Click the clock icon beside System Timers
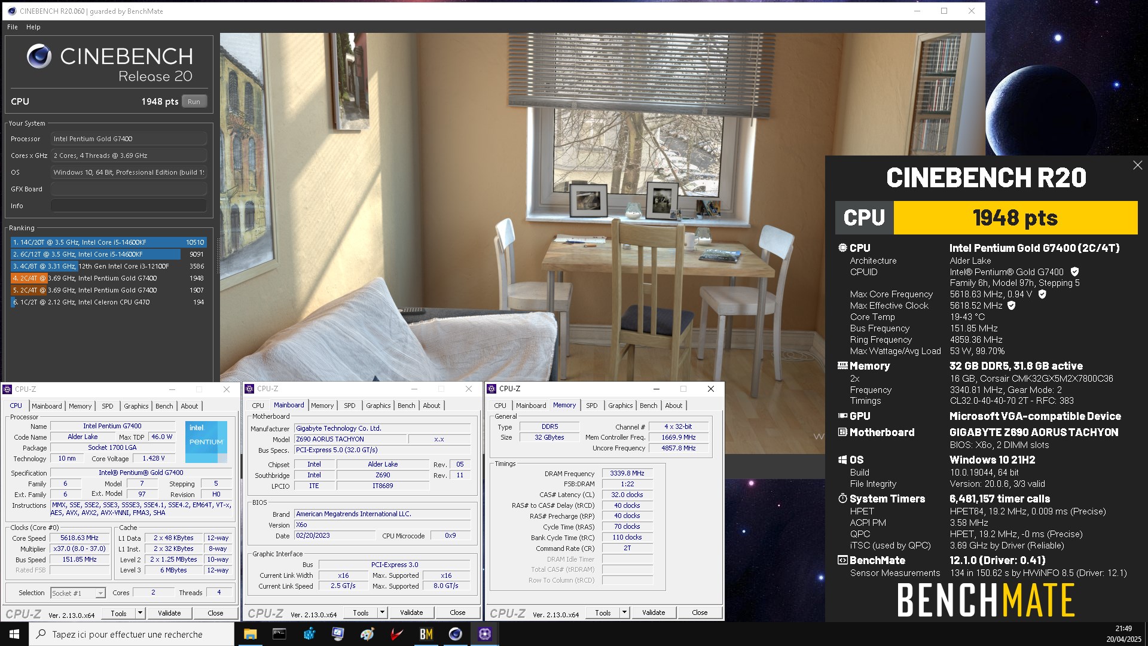 842,498
